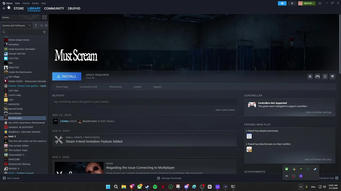
Task: Open the Help menu
Action: (x=44, y=3)
